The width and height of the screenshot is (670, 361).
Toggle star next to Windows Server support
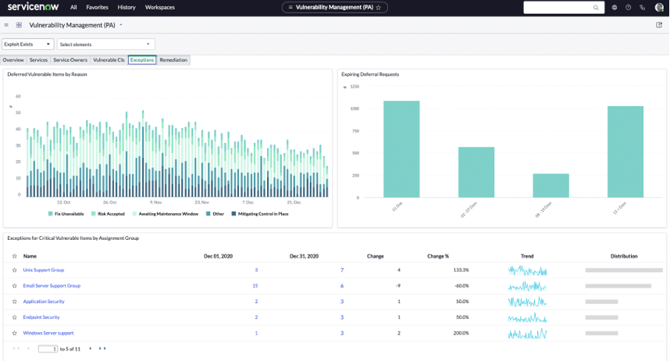(x=14, y=334)
